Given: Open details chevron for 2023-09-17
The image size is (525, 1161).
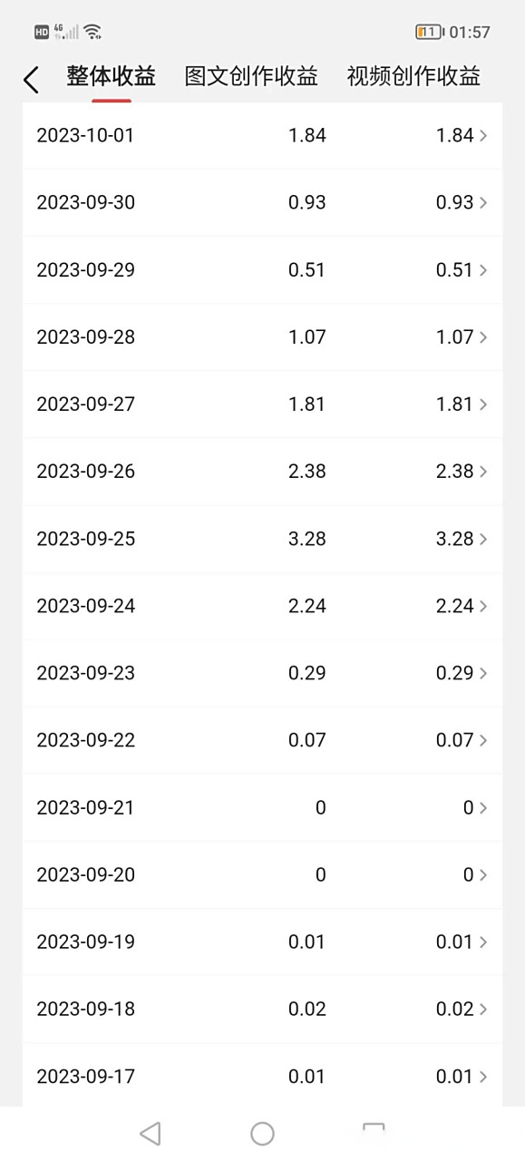Looking at the screenshot, I should pos(483,1077).
